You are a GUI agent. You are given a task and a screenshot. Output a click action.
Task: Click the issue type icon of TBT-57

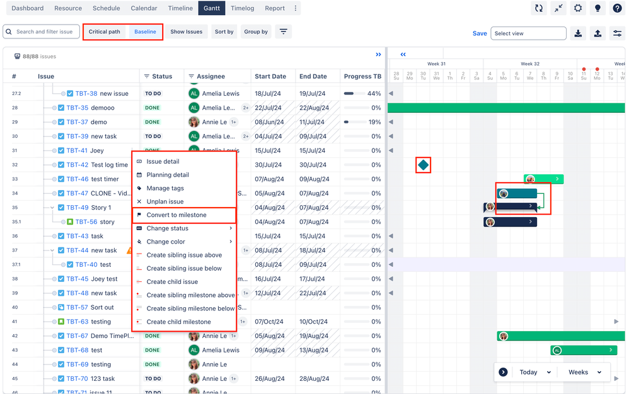(61, 307)
